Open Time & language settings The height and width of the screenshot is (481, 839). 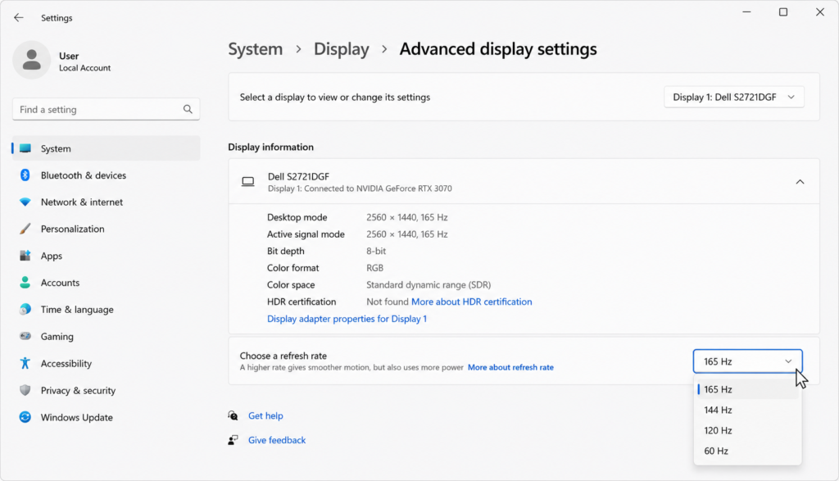(x=106, y=309)
